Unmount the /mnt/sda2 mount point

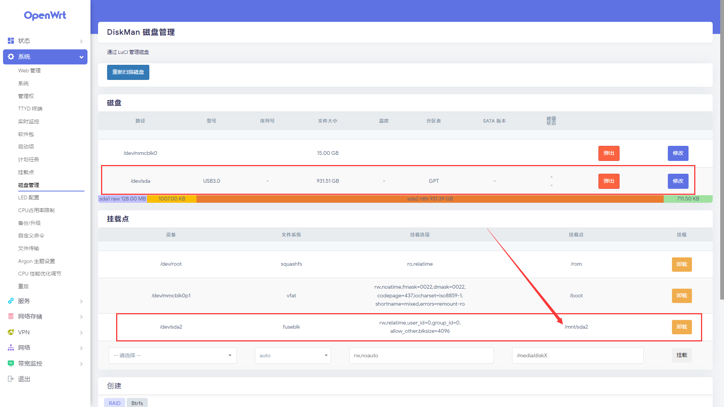tap(682, 327)
